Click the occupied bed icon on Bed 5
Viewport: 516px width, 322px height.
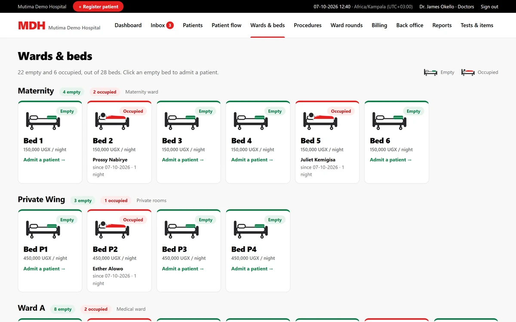click(320, 121)
